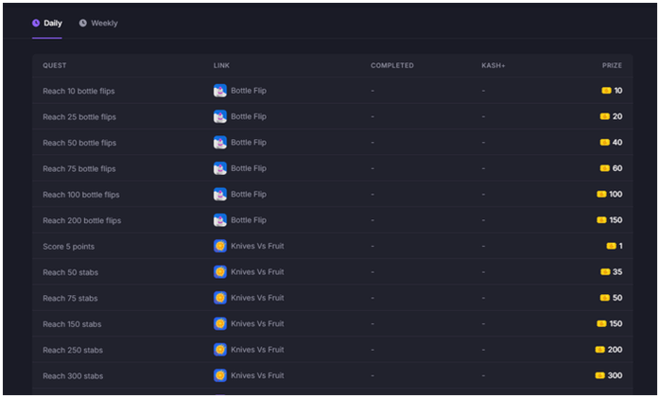
Task: Click the coin icon beside prize 40
Action: click(x=605, y=143)
